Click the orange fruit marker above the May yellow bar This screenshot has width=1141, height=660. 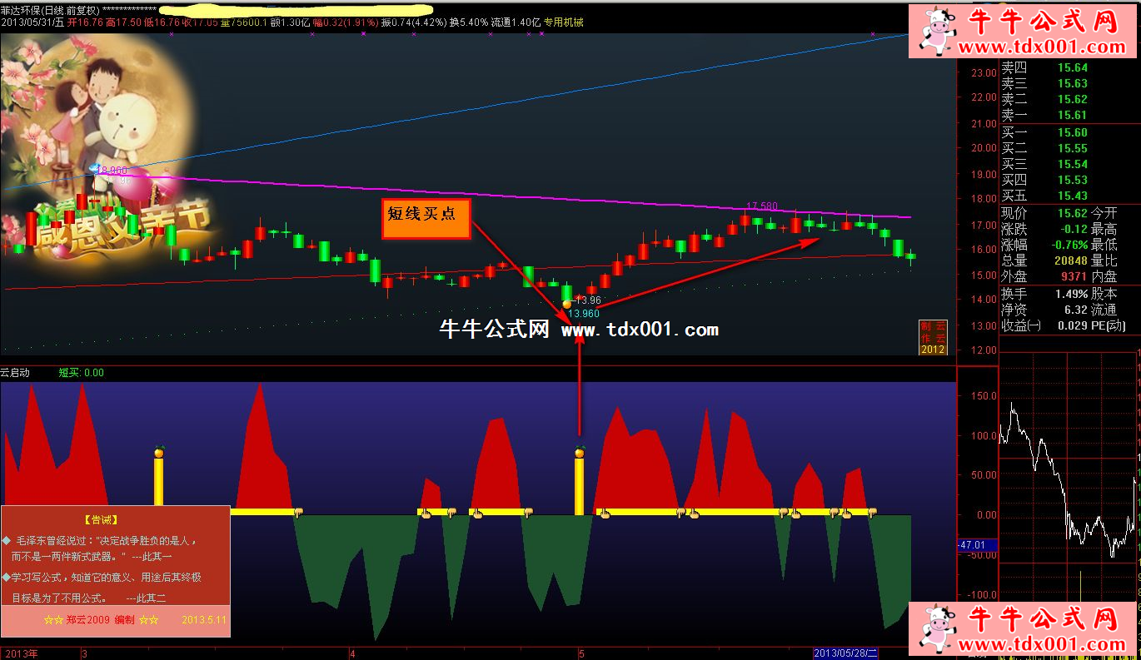click(x=580, y=452)
